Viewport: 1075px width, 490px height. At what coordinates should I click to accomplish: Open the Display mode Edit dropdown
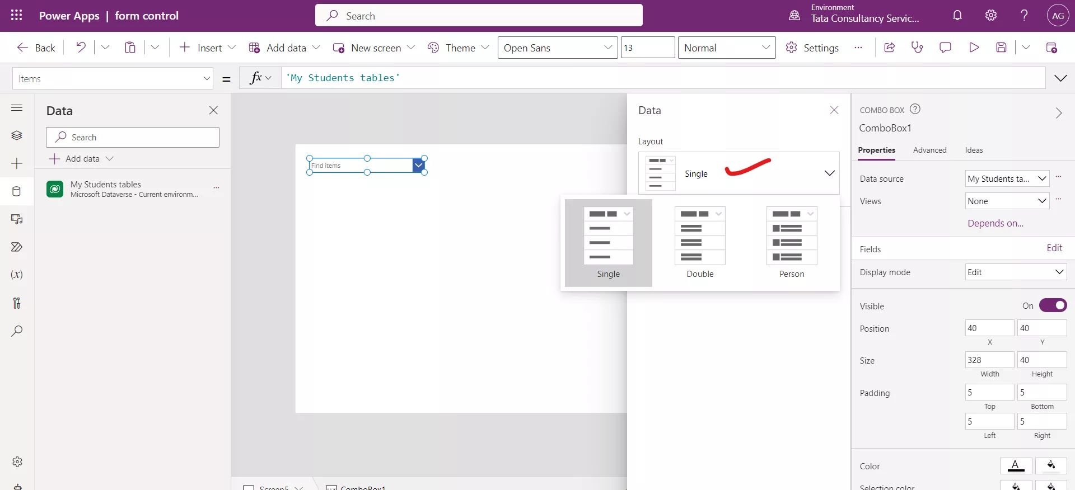click(x=1016, y=272)
